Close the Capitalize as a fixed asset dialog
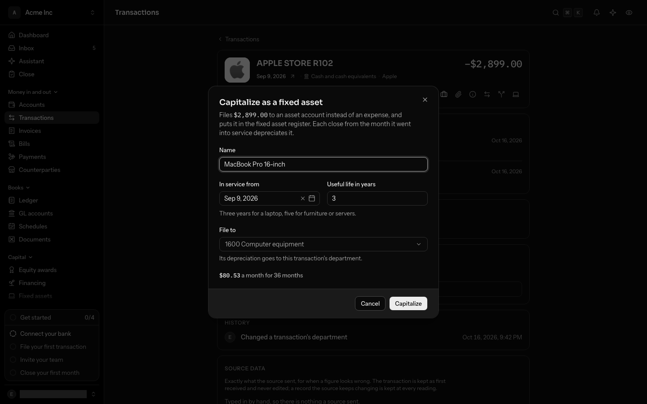Image resolution: width=647 pixels, height=404 pixels. (x=425, y=100)
